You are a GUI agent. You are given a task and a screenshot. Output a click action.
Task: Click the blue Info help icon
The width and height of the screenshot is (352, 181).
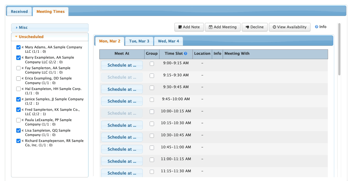pos(317,27)
